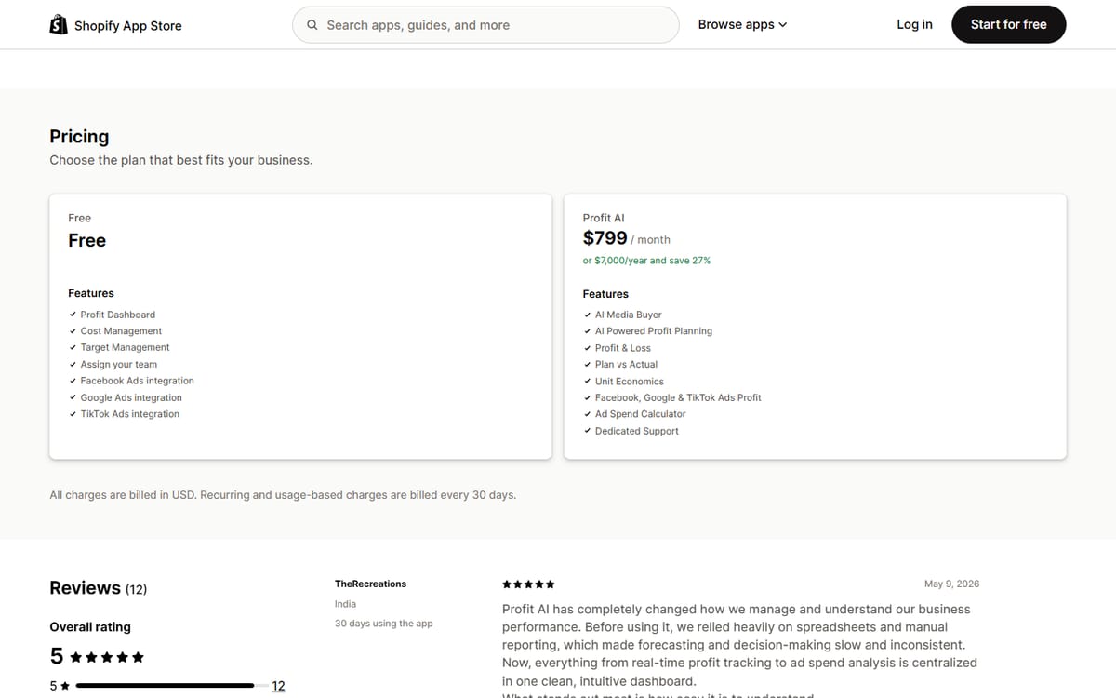This screenshot has height=698, width=1116.
Task: Click the $799 / month price
Action: (626, 238)
